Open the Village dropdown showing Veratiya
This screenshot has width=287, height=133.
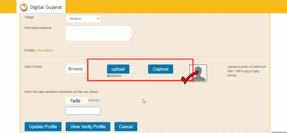(x=83, y=19)
